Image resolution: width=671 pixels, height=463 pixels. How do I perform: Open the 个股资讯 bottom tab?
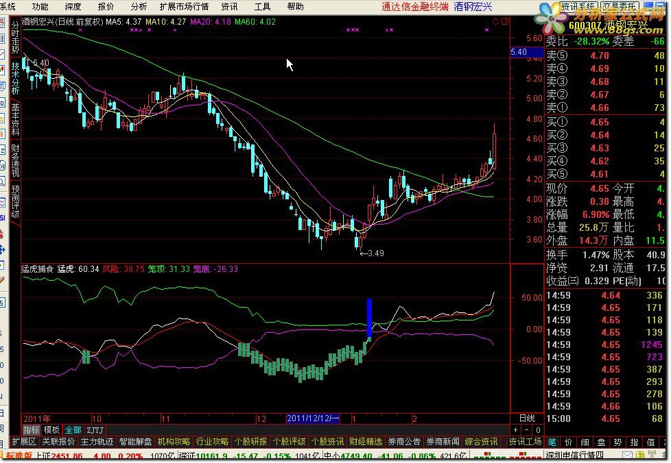click(327, 441)
